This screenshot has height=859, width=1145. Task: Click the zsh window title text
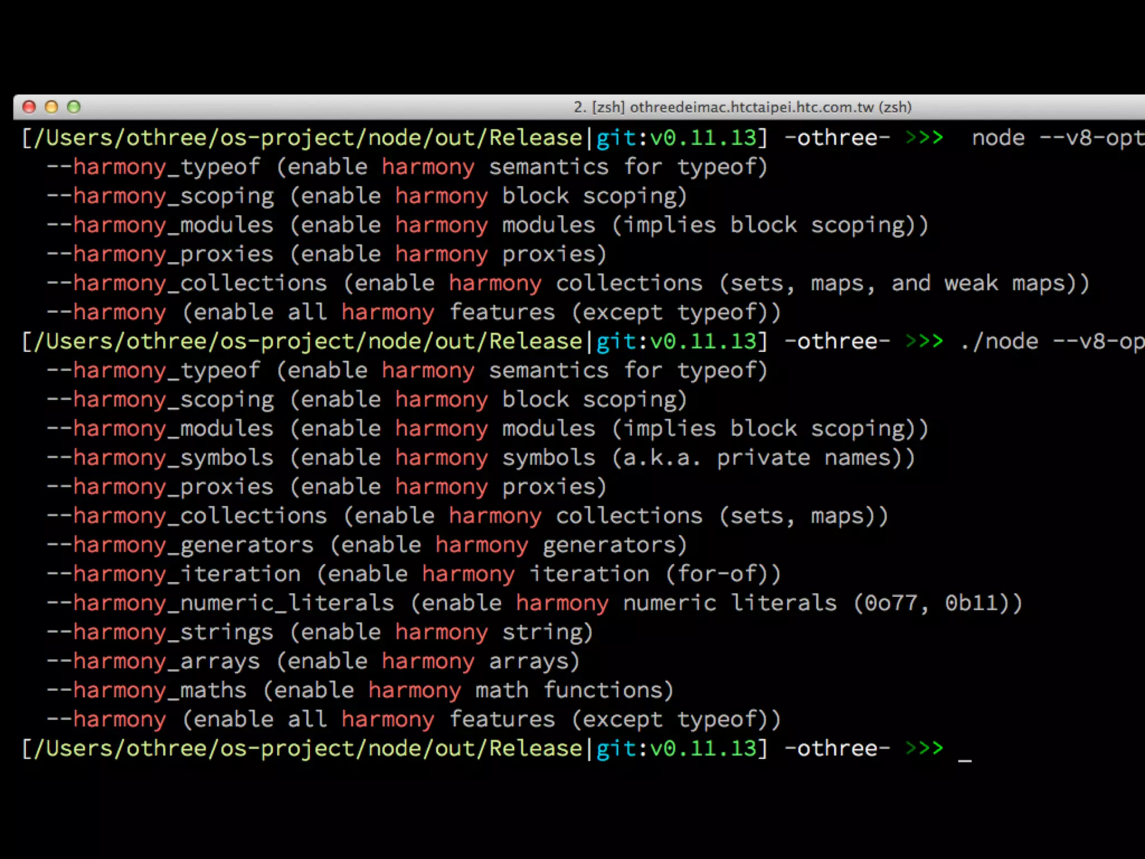pos(742,107)
